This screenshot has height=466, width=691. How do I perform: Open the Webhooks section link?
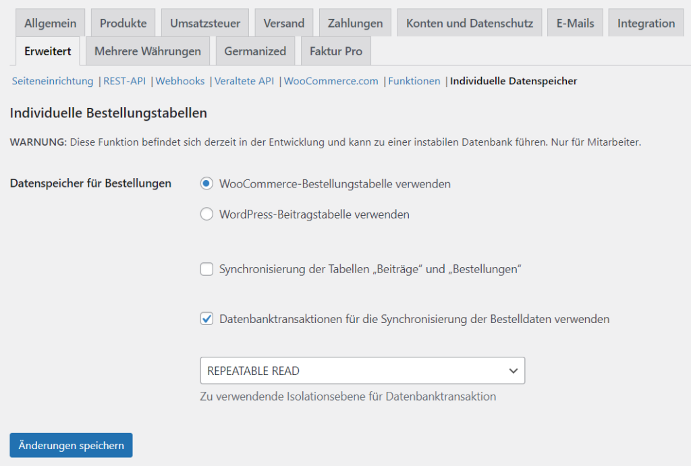point(179,81)
